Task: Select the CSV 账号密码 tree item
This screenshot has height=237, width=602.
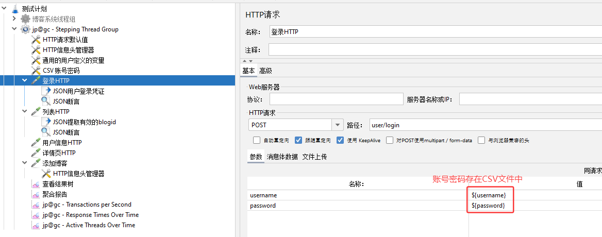Action: coord(61,71)
